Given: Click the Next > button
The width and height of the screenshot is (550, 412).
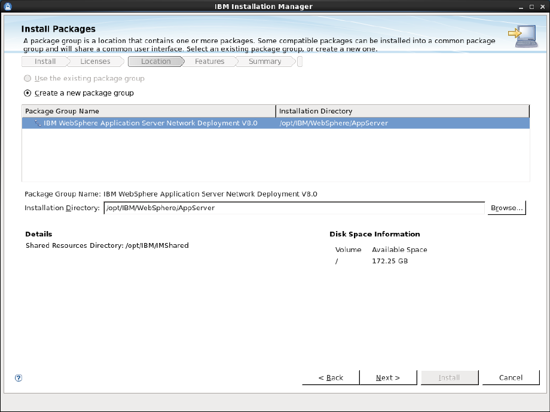Looking at the screenshot, I should [388, 377].
